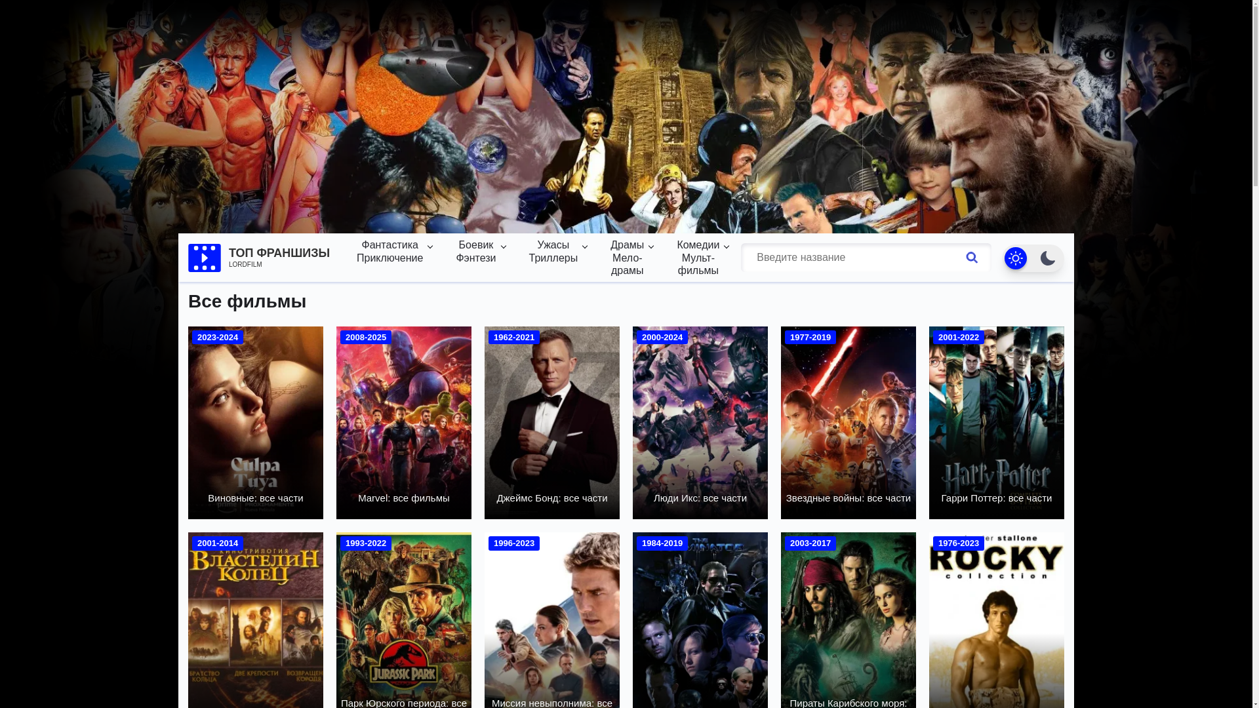Click the 2001-2014 year badge

[218, 543]
